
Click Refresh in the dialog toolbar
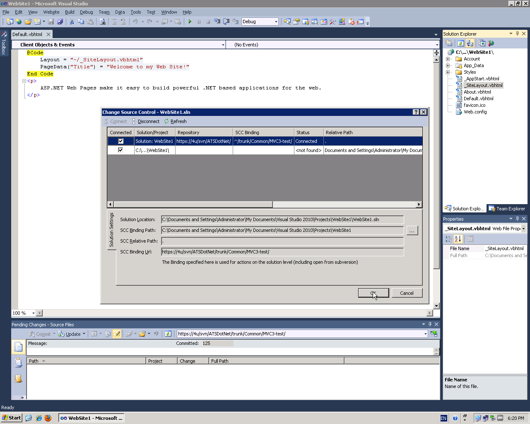[x=175, y=121]
